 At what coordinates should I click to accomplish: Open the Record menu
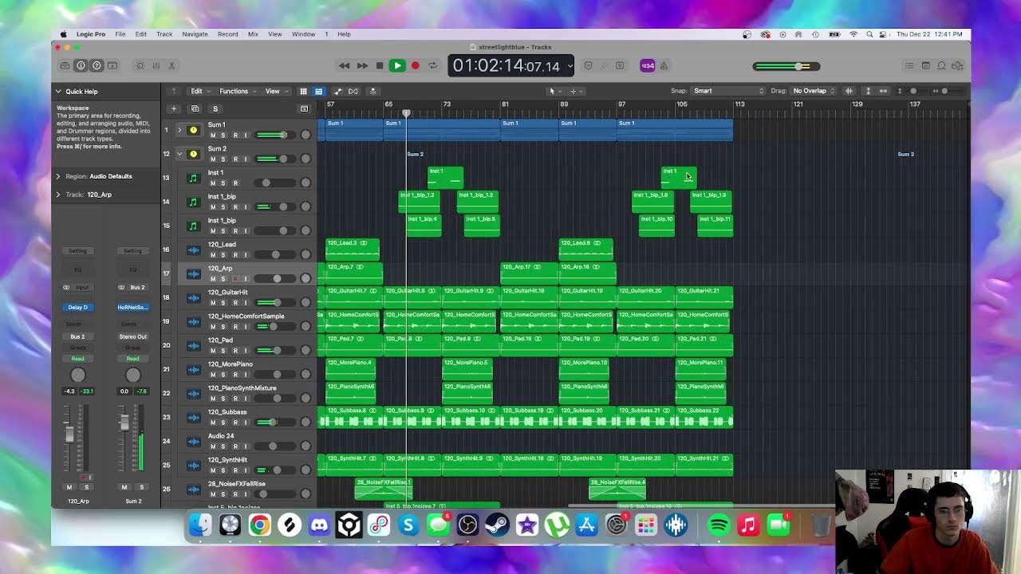(x=228, y=34)
